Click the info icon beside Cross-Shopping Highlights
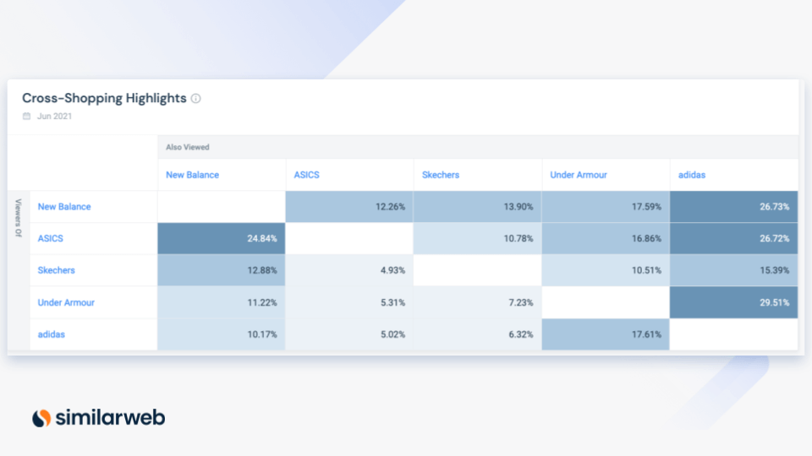Screen dimensions: 812x456 click(x=196, y=99)
